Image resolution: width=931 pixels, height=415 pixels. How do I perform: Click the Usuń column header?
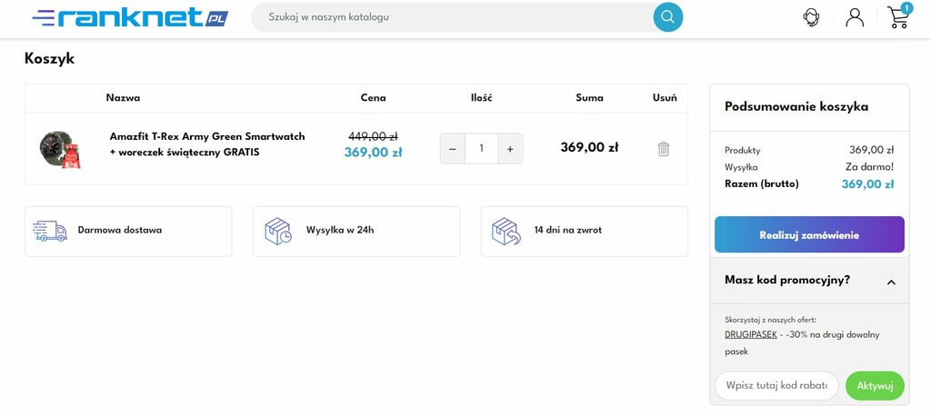tap(665, 98)
